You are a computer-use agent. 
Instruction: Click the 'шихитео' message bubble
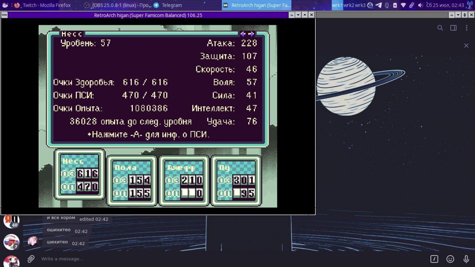(65, 243)
